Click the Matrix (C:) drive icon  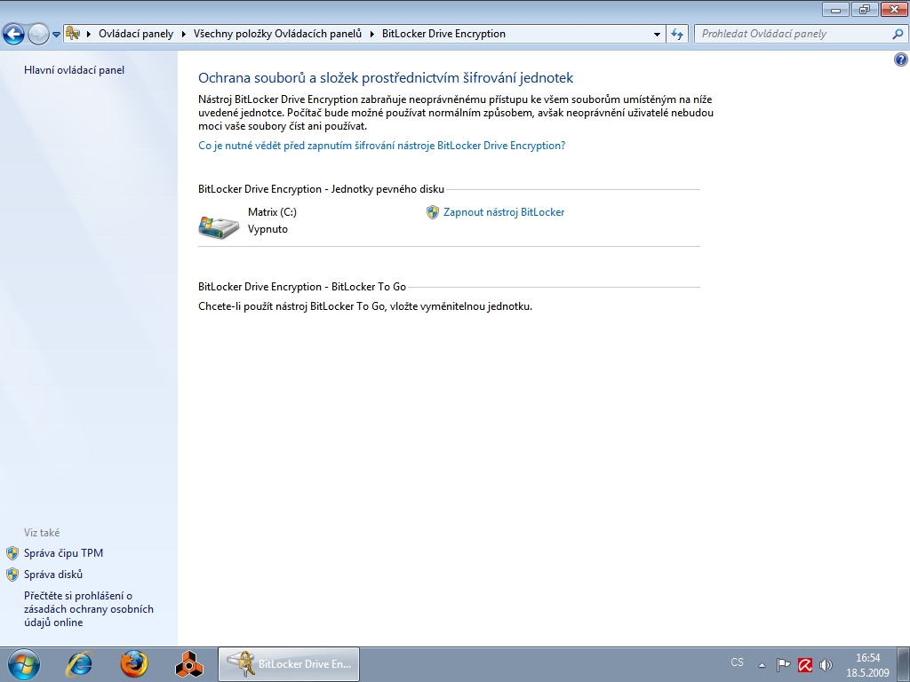[x=219, y=226]
